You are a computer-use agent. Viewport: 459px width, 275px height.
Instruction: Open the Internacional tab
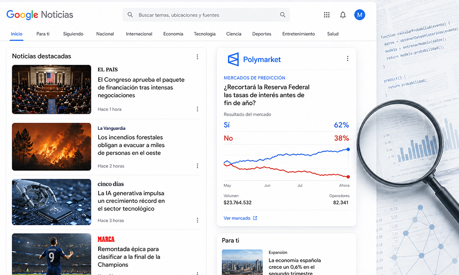[x=139, y=34]
